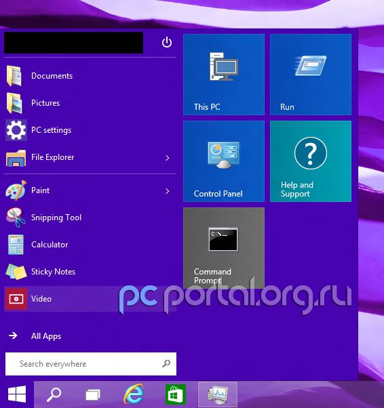Click the Search everywhere input field
The height and width of the screenshot is (408, 384).
click(x=91, y=364)
